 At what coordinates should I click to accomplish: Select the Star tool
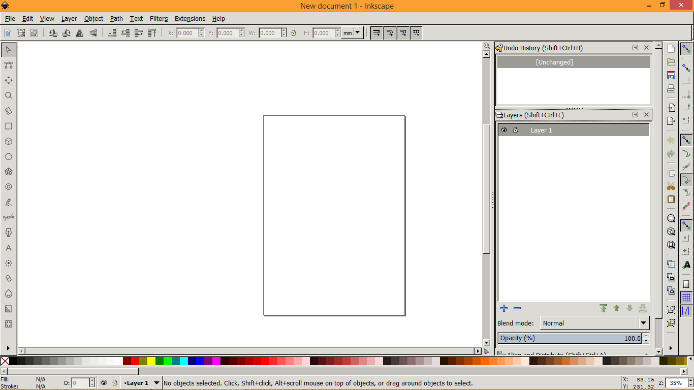point(8,172)
